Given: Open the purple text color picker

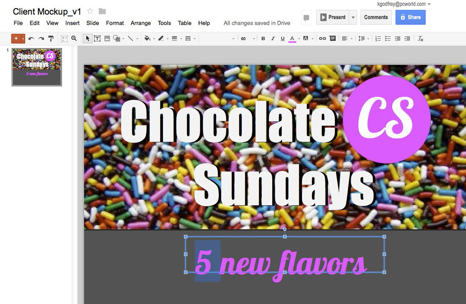Looking at the screenshot, I should tap(293, 39).
